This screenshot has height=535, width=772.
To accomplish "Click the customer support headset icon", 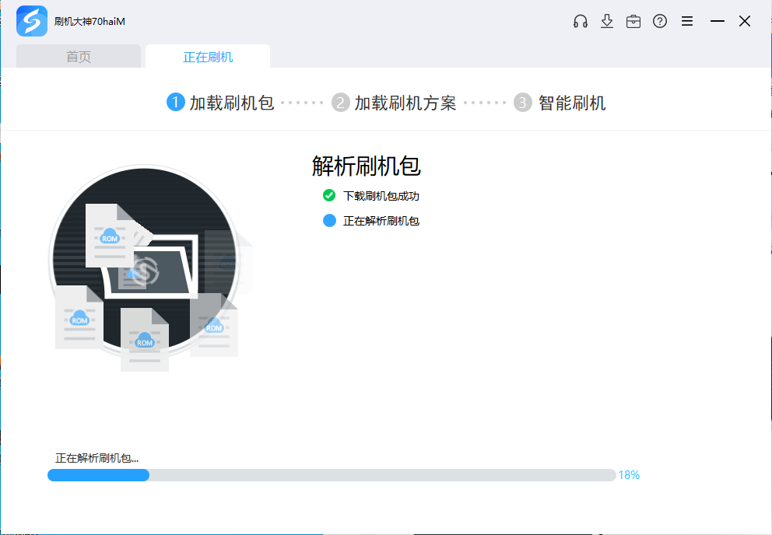I will [580, 22].
